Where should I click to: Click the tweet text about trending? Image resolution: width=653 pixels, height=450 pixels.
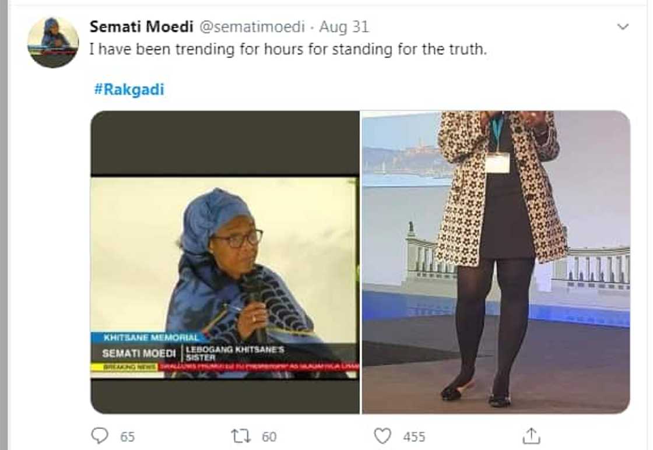[287, 50]
